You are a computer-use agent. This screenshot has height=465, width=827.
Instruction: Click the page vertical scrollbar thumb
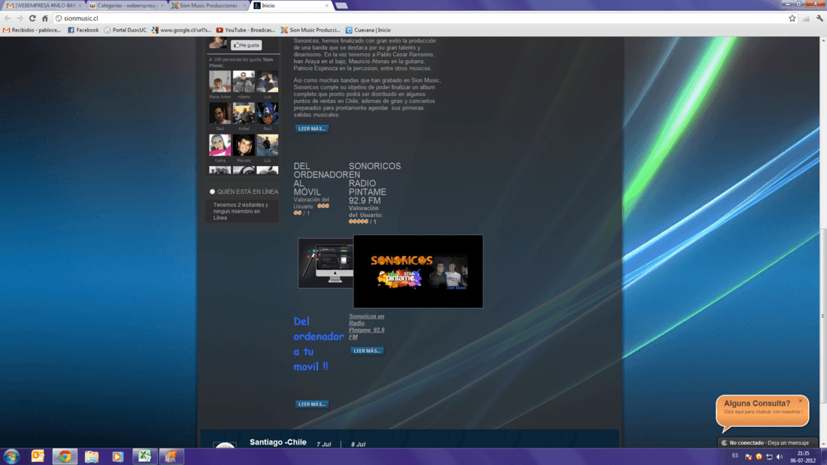point(822,316)
